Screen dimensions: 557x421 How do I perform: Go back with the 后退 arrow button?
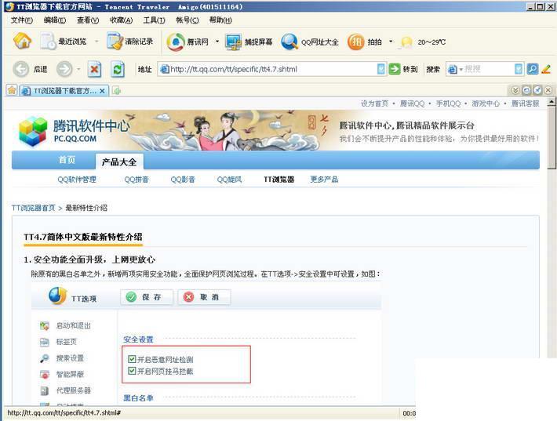(x=21, y=69)
